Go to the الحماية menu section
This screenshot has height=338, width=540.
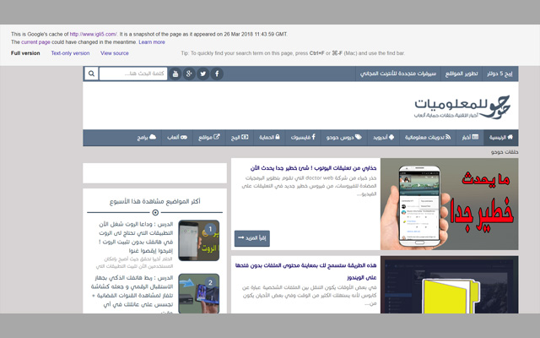266,137
